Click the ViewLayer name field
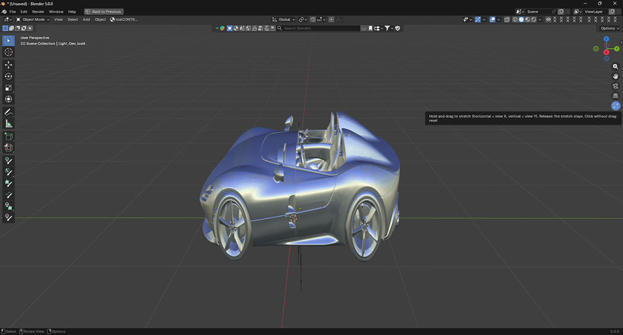 [x=595, y=12]
